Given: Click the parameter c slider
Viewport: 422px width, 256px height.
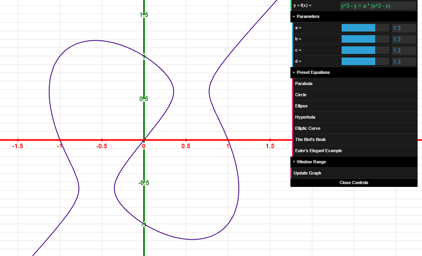Looking at the screenshot, I should pos(365,50).
